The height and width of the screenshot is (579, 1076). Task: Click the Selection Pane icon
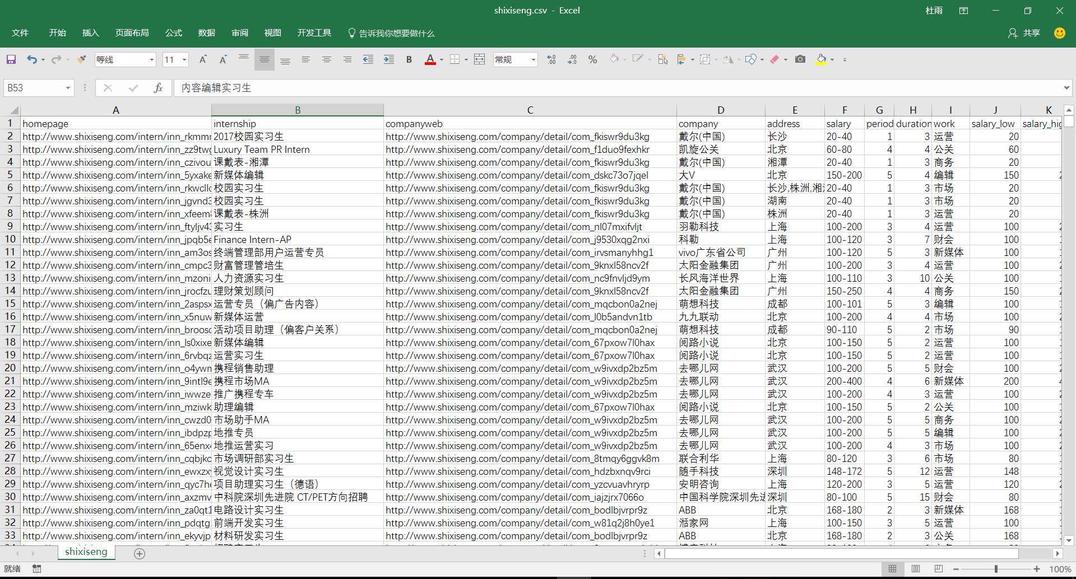(x=663, y=59)
